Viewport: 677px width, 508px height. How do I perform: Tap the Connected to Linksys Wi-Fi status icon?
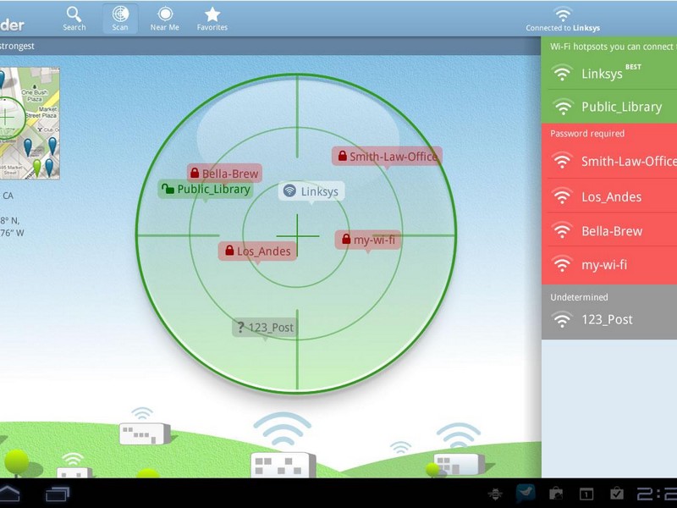coord(563,14)
